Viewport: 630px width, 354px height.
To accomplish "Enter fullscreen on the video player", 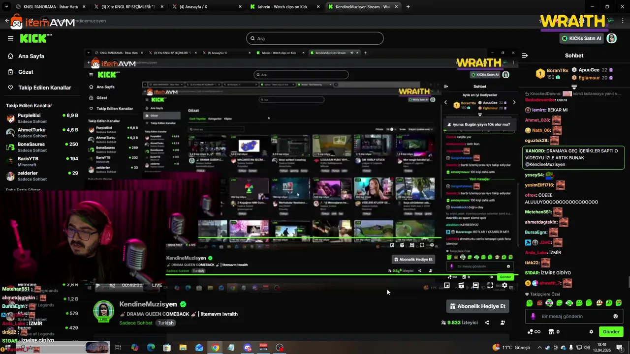I will coord(490,285).
